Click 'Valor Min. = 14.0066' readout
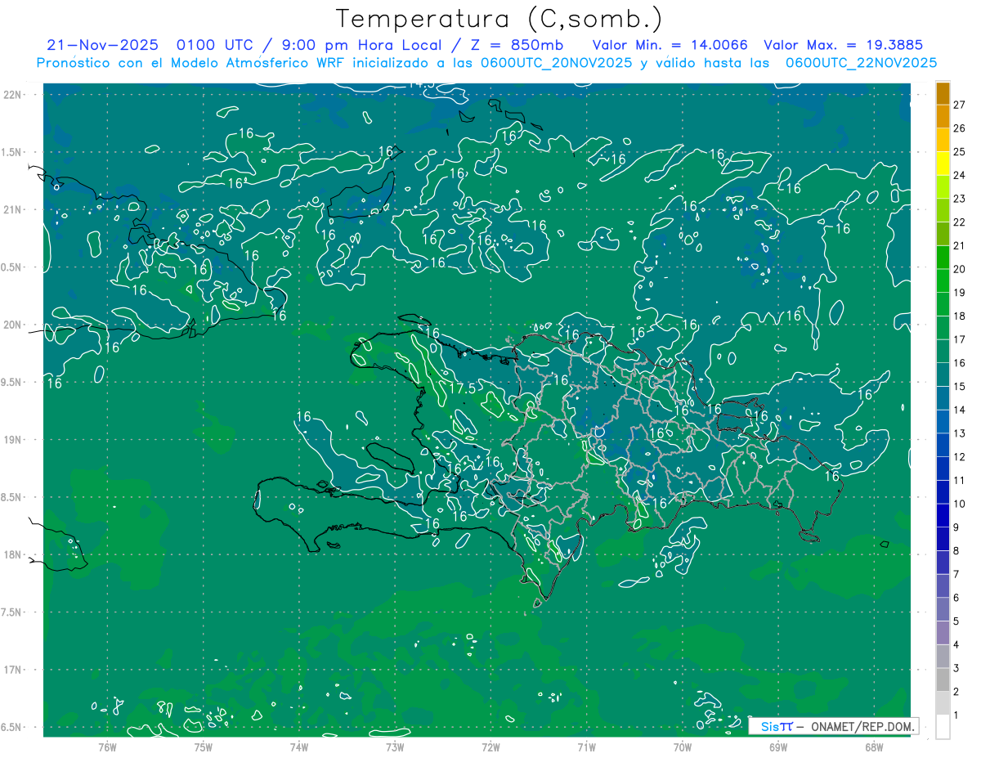The height and width of the screenshot is (758, 981). point(670,45)
